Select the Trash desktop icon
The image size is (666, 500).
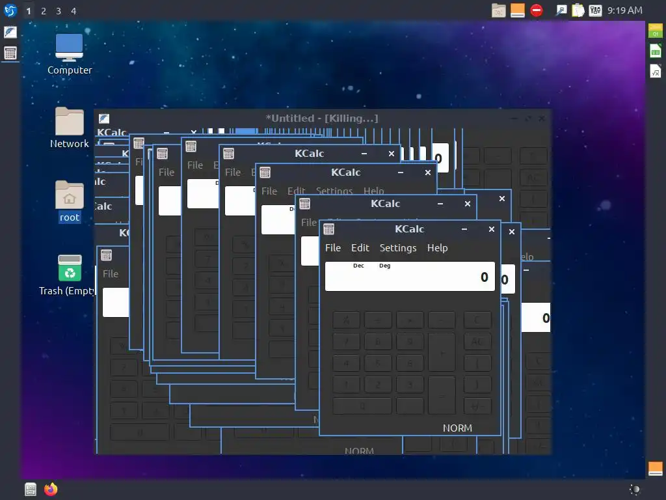click(x=69, y=275)
